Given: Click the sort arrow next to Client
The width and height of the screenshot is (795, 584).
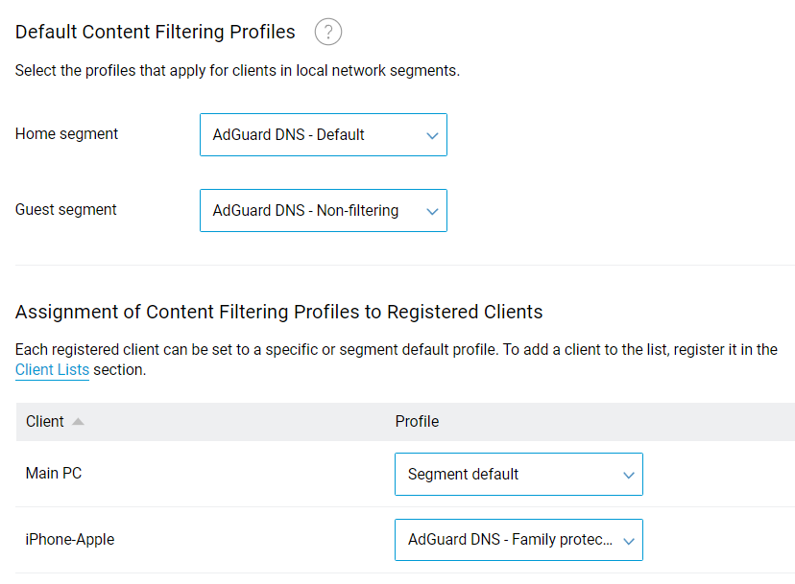Looking at the screenshot, I should [x=76, y=422].
